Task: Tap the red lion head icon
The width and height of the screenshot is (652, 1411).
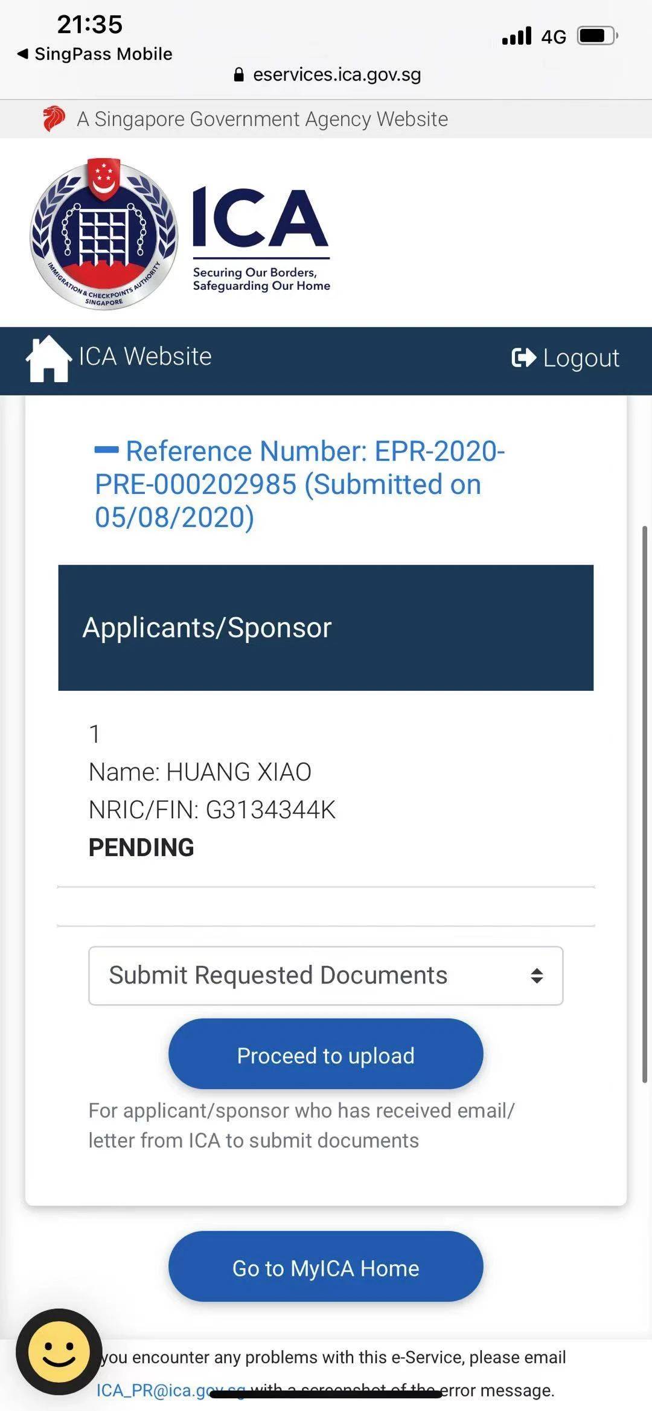Action: (54, 118)
